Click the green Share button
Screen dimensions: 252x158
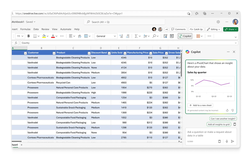tap(231, 29)
